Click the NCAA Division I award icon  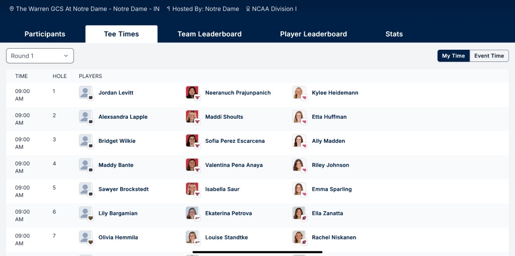click(248, 9)
